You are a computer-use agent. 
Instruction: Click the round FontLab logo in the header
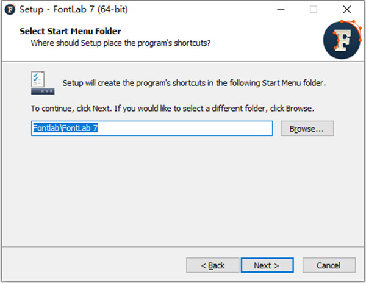pyautogui.click(x=342, y=39)
